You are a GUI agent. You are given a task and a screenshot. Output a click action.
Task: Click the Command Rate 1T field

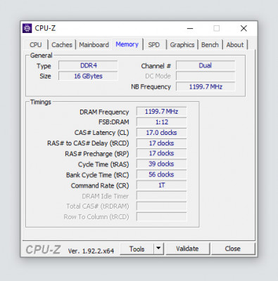(161, 185)
